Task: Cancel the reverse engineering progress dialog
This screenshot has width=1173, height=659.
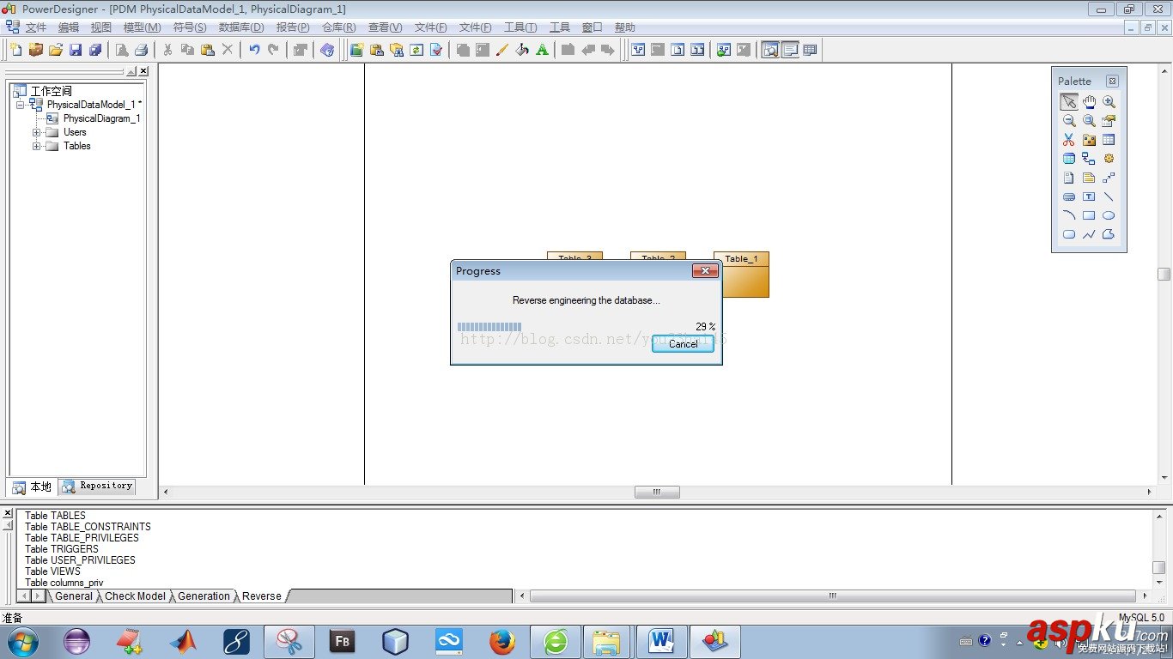Action: click(x=683, y=344)
